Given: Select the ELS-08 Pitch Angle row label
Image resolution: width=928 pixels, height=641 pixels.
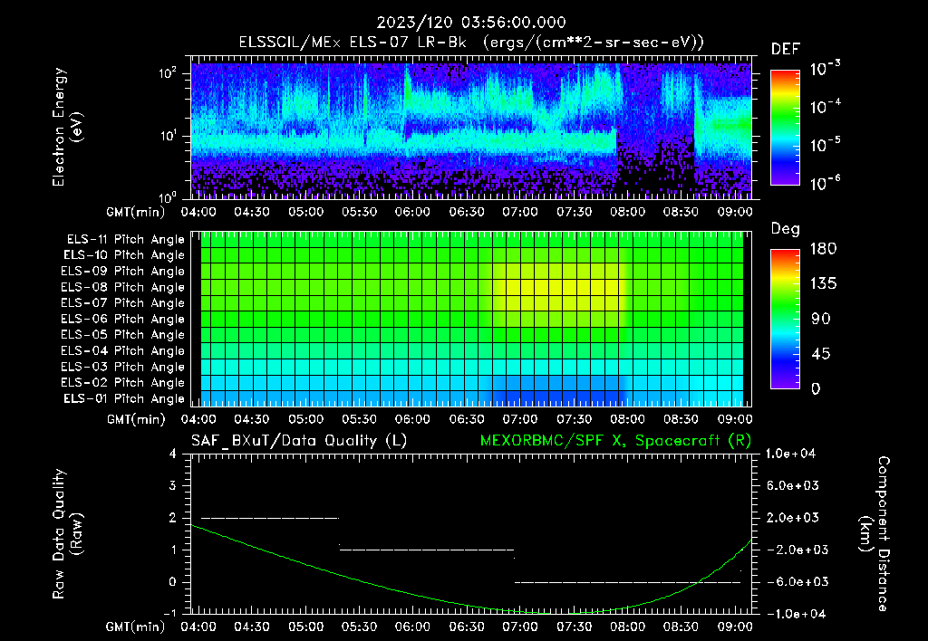Looking at the screenshot, I should point(123,287).
